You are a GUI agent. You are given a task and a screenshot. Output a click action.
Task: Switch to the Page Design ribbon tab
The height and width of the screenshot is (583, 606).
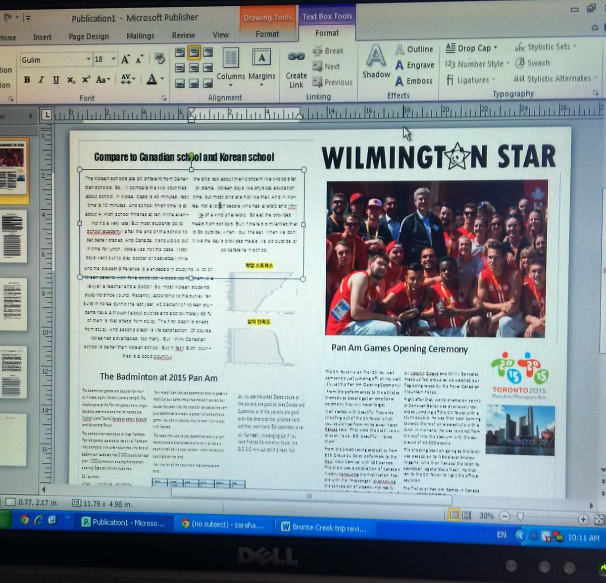tap(89, 36)
